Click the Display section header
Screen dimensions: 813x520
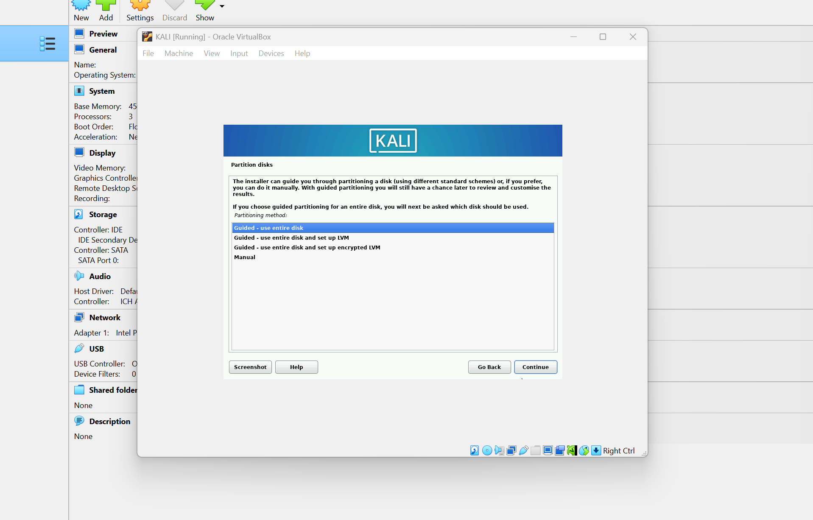102,153
